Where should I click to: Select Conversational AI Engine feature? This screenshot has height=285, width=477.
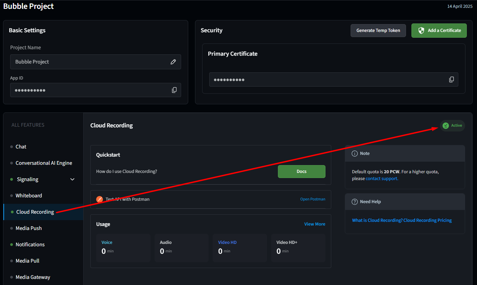pyautogui.click(x=44, y=163)
